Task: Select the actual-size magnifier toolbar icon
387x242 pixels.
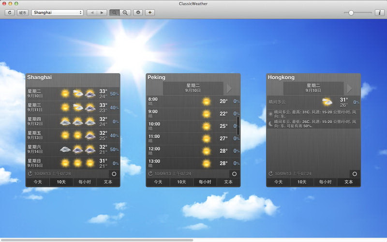Action: point(114,13)
